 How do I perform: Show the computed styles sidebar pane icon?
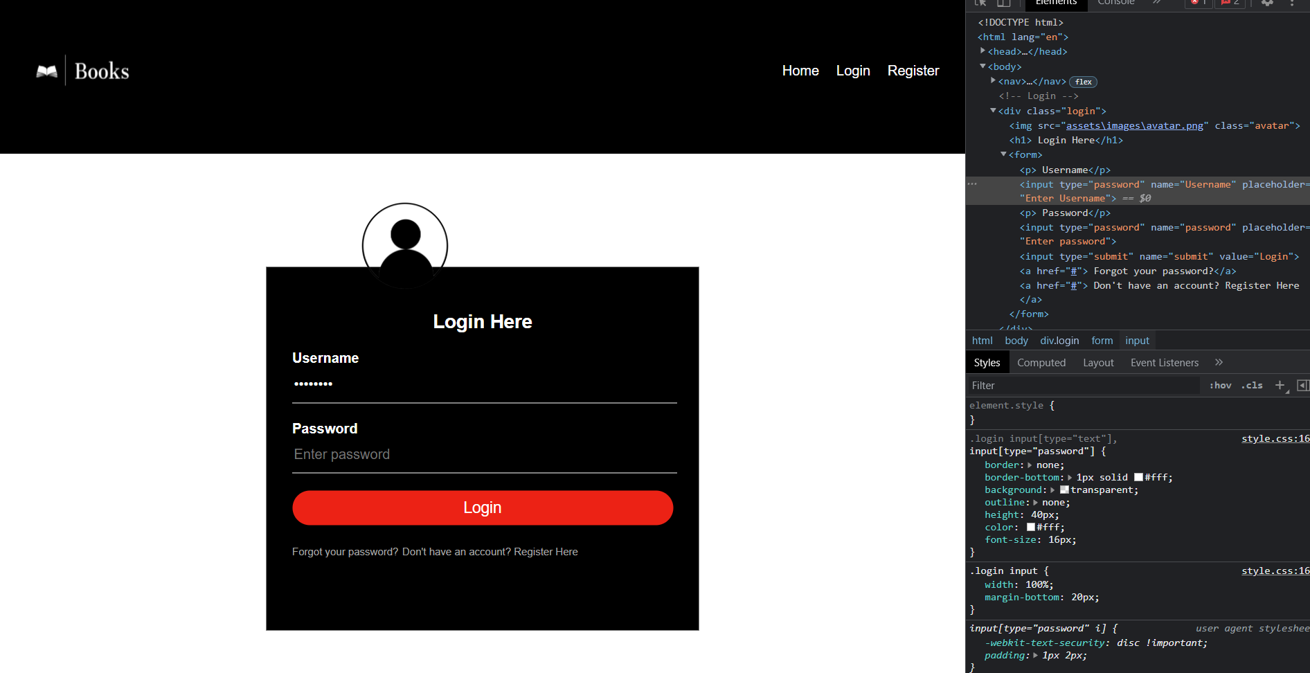point(1302,386)
